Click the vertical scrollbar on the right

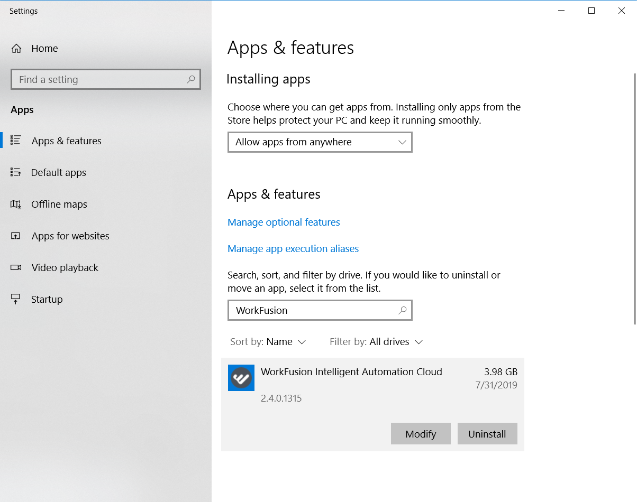click(634, 198)
